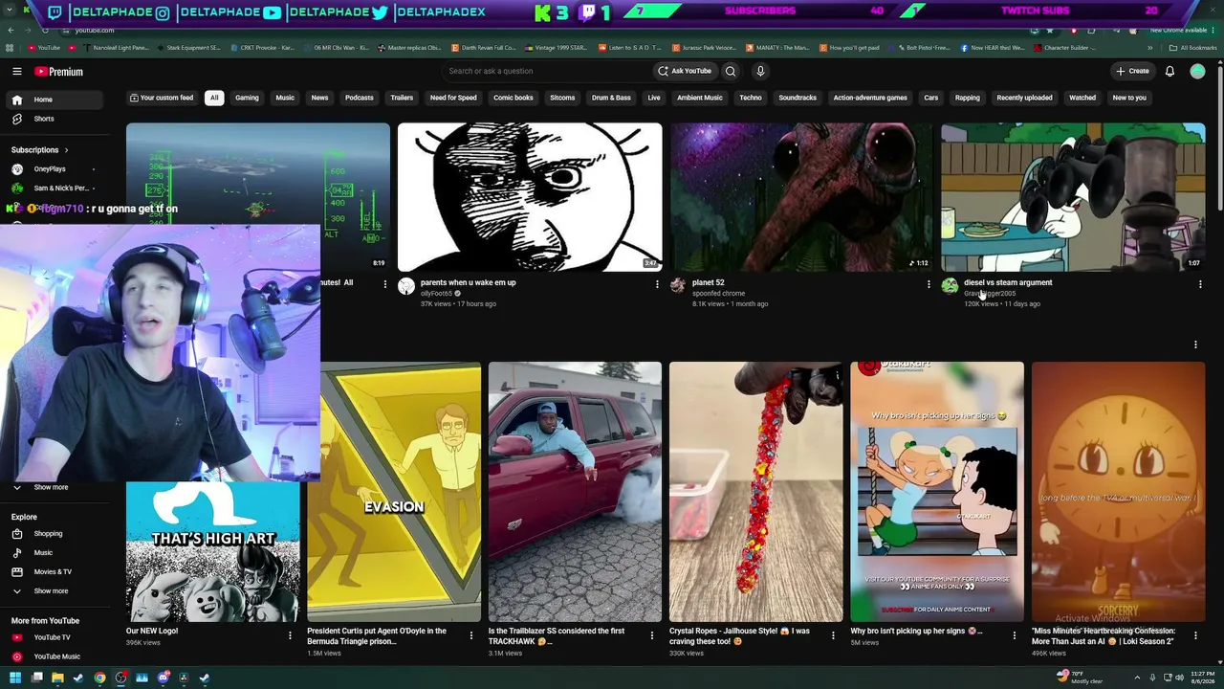Go to Home in the sidebar
Image resolution: width=1224 pixels, height=689 pixels.
pos(54,100)
